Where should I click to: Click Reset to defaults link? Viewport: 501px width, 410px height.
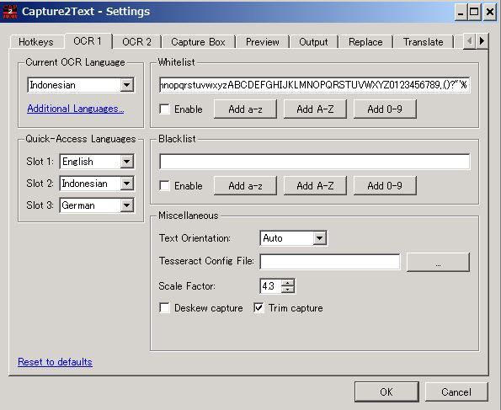pyautogui.click(x=55, y=362)
